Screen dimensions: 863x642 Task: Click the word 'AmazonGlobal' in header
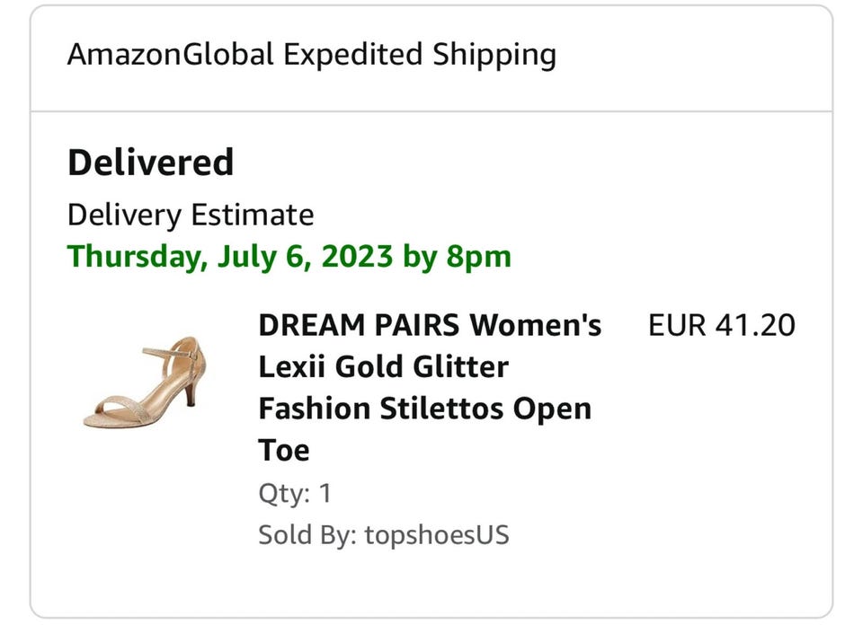[170, 56]
